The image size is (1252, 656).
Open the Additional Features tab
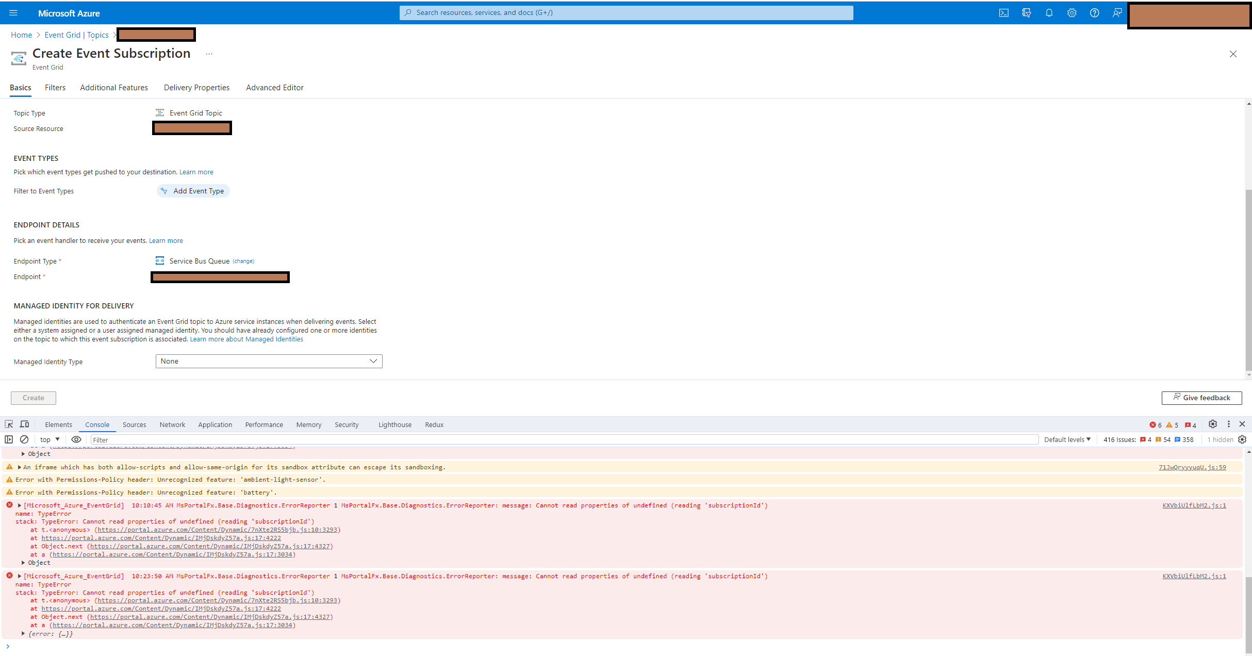(114, 88)
